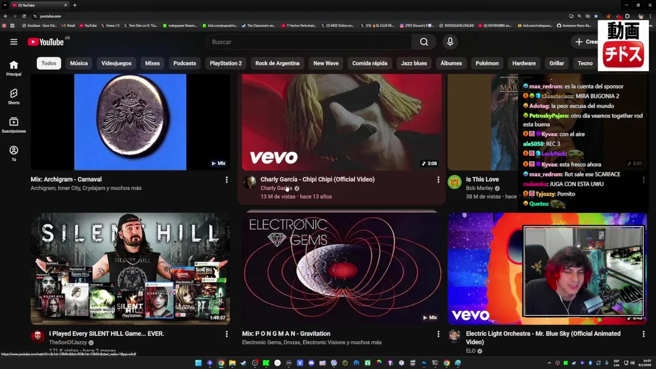This screenshot has width=656, height=369.
Task: Open options menu for Mix: Archigram - Carnaval
Action: click(x=227, y=179)
